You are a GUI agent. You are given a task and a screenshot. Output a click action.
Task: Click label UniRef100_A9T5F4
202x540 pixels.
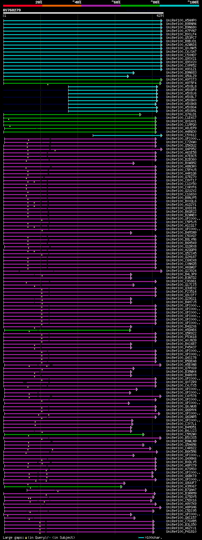[181, 83]
